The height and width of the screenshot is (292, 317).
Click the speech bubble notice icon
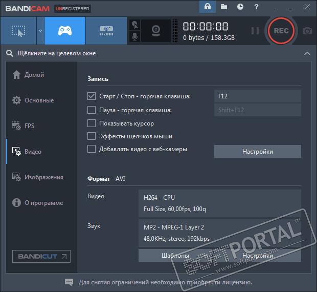[69, 282]
